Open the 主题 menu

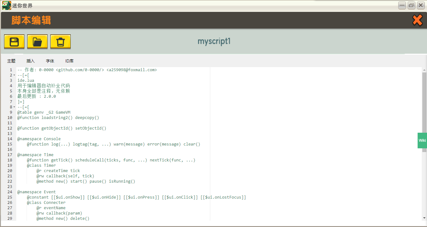tap(11, 61)
